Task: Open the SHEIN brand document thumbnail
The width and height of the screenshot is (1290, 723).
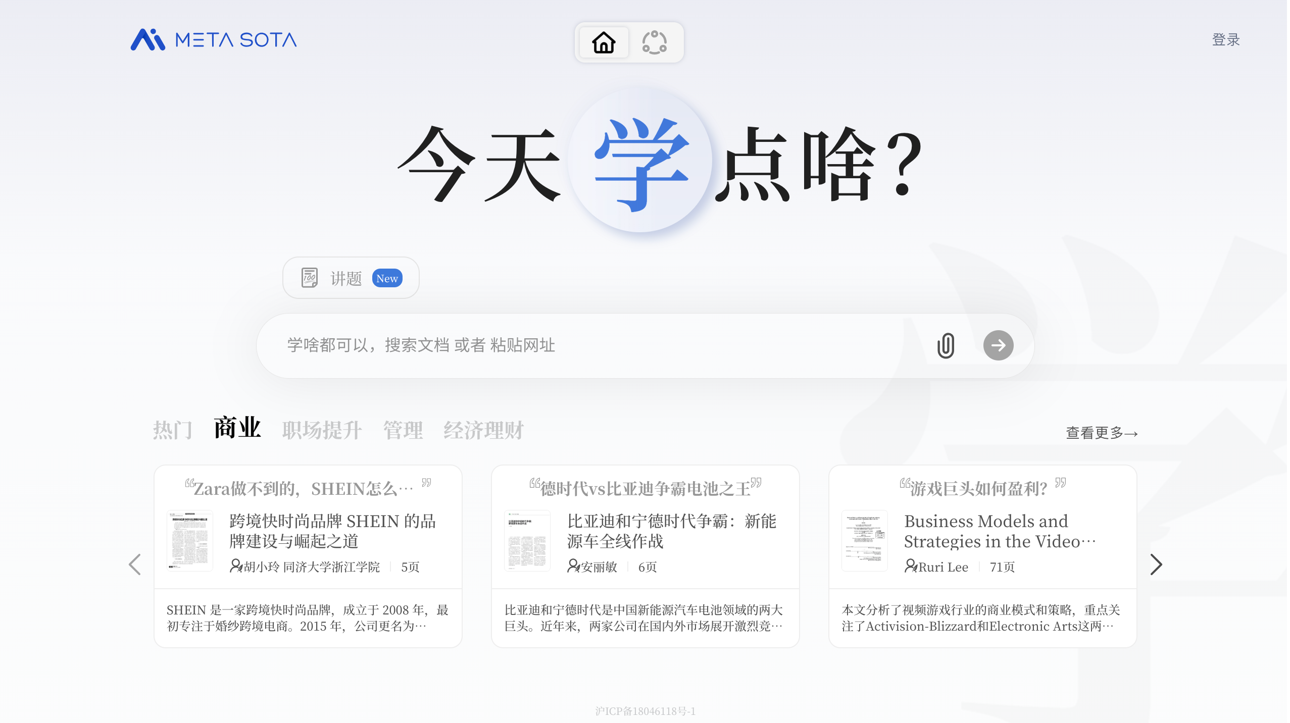Action: click(190, 540)
